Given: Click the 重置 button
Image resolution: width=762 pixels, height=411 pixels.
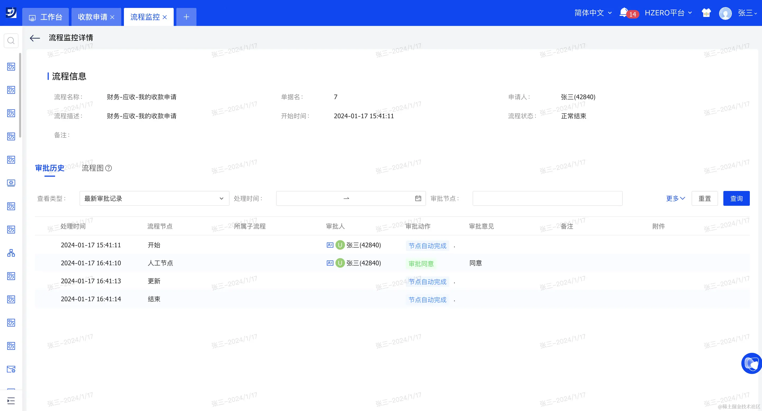Looking at the screenshot, I should click(x=704, y=198).
